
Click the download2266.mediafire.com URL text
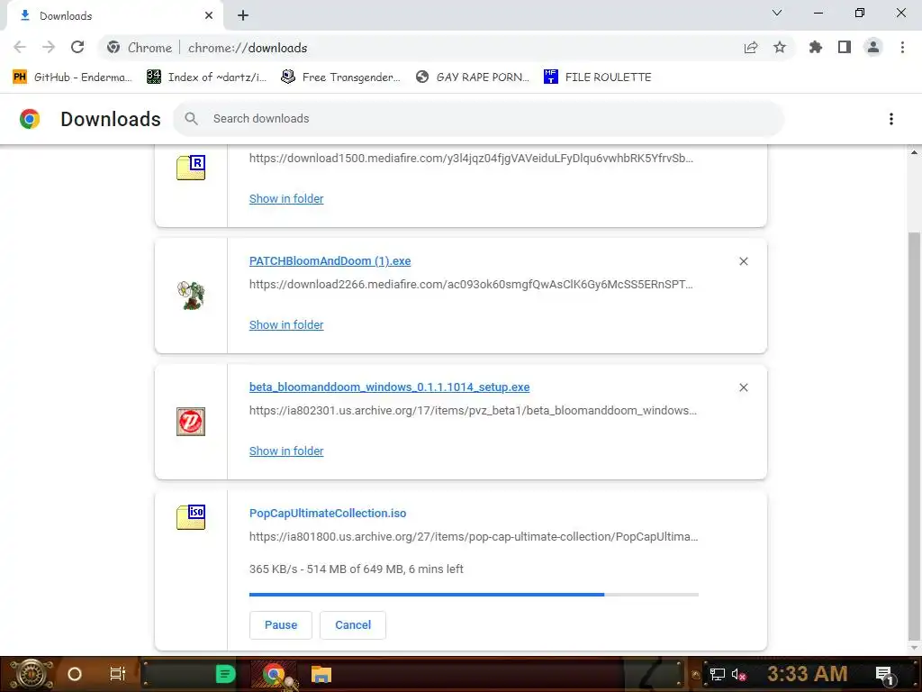pos(471,284)
